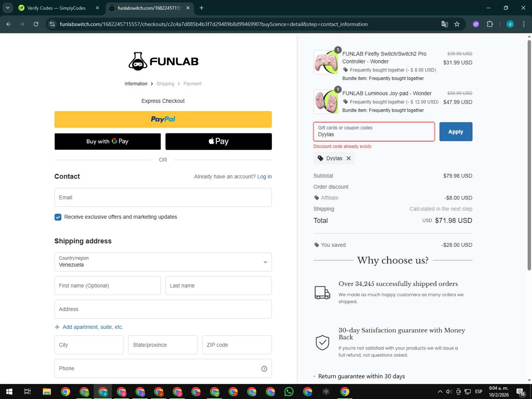Click Add apartment, suite, etc. link
Screen dimensions: 532x399
93,327
